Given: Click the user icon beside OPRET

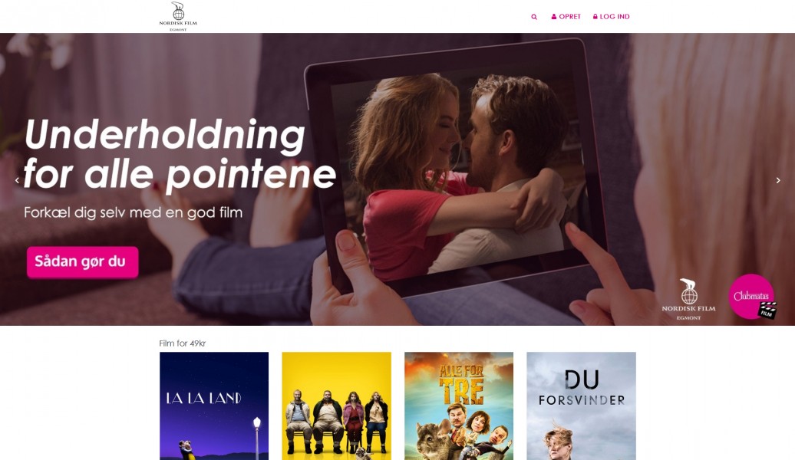Looking at the screenshot, I should pyautogui.click(x=554, y=17).
